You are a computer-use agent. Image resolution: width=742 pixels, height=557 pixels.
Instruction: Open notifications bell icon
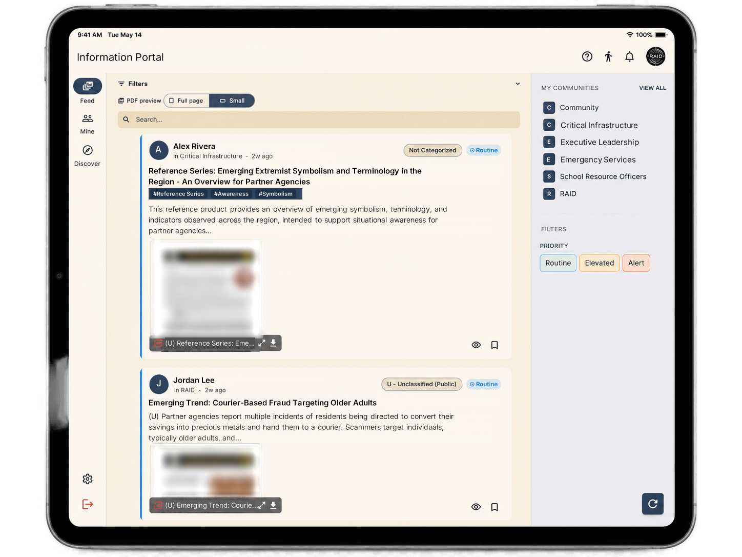click(629, 56)
